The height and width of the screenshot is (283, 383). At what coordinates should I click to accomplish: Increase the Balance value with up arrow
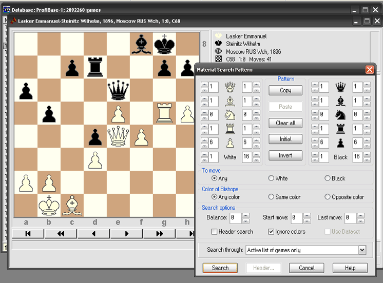(246, 215)
